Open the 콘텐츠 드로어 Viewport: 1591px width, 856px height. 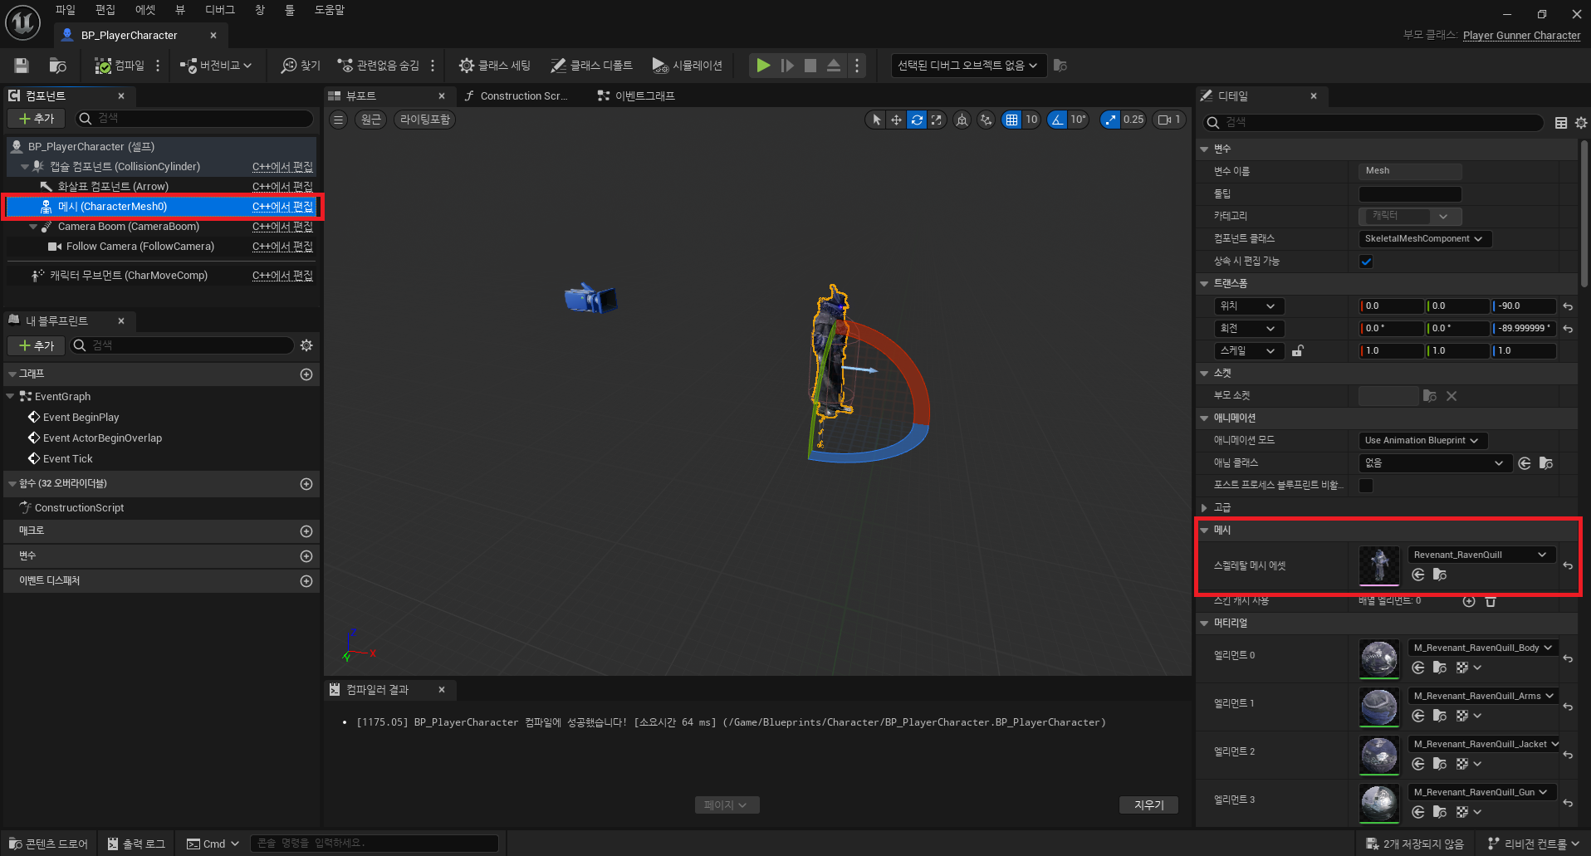click(x=48, y=844)
